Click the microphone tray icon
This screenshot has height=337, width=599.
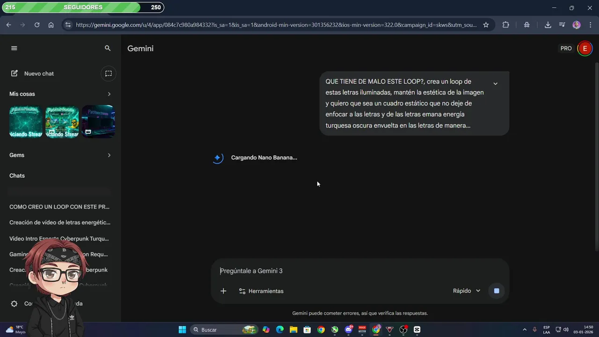pos(534,330)
